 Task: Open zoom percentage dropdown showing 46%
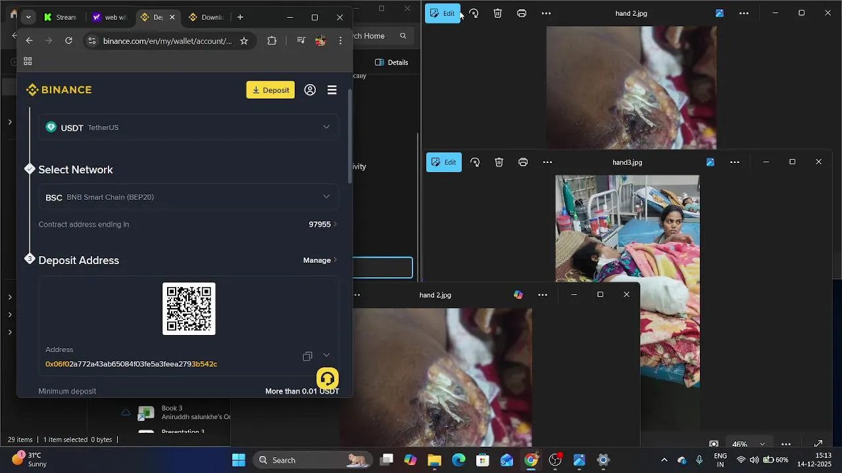coord(749,444)
